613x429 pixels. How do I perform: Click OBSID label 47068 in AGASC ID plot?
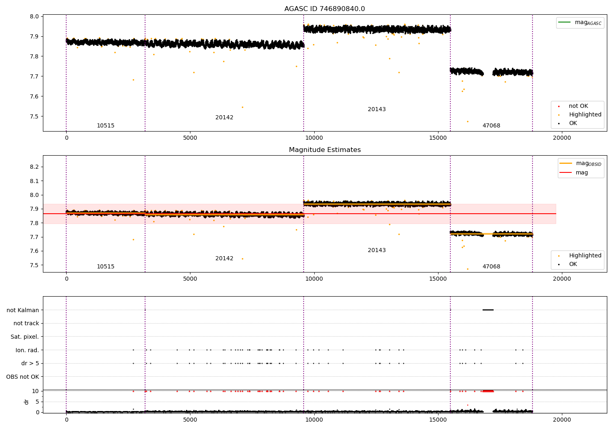491,125
